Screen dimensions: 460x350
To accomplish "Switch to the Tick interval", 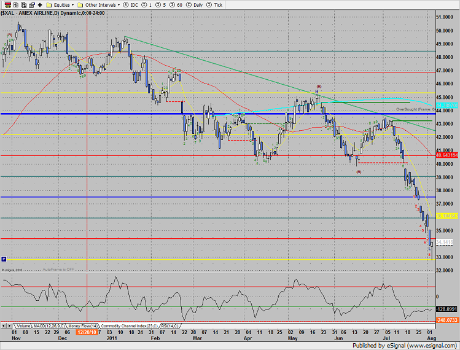I will [x=214, y=5].
